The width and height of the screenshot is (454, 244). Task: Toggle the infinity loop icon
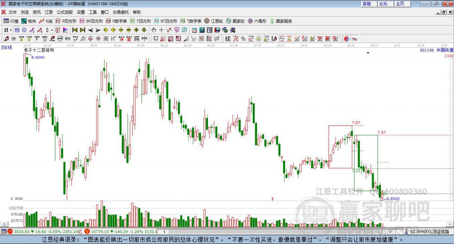coord(354,39)
